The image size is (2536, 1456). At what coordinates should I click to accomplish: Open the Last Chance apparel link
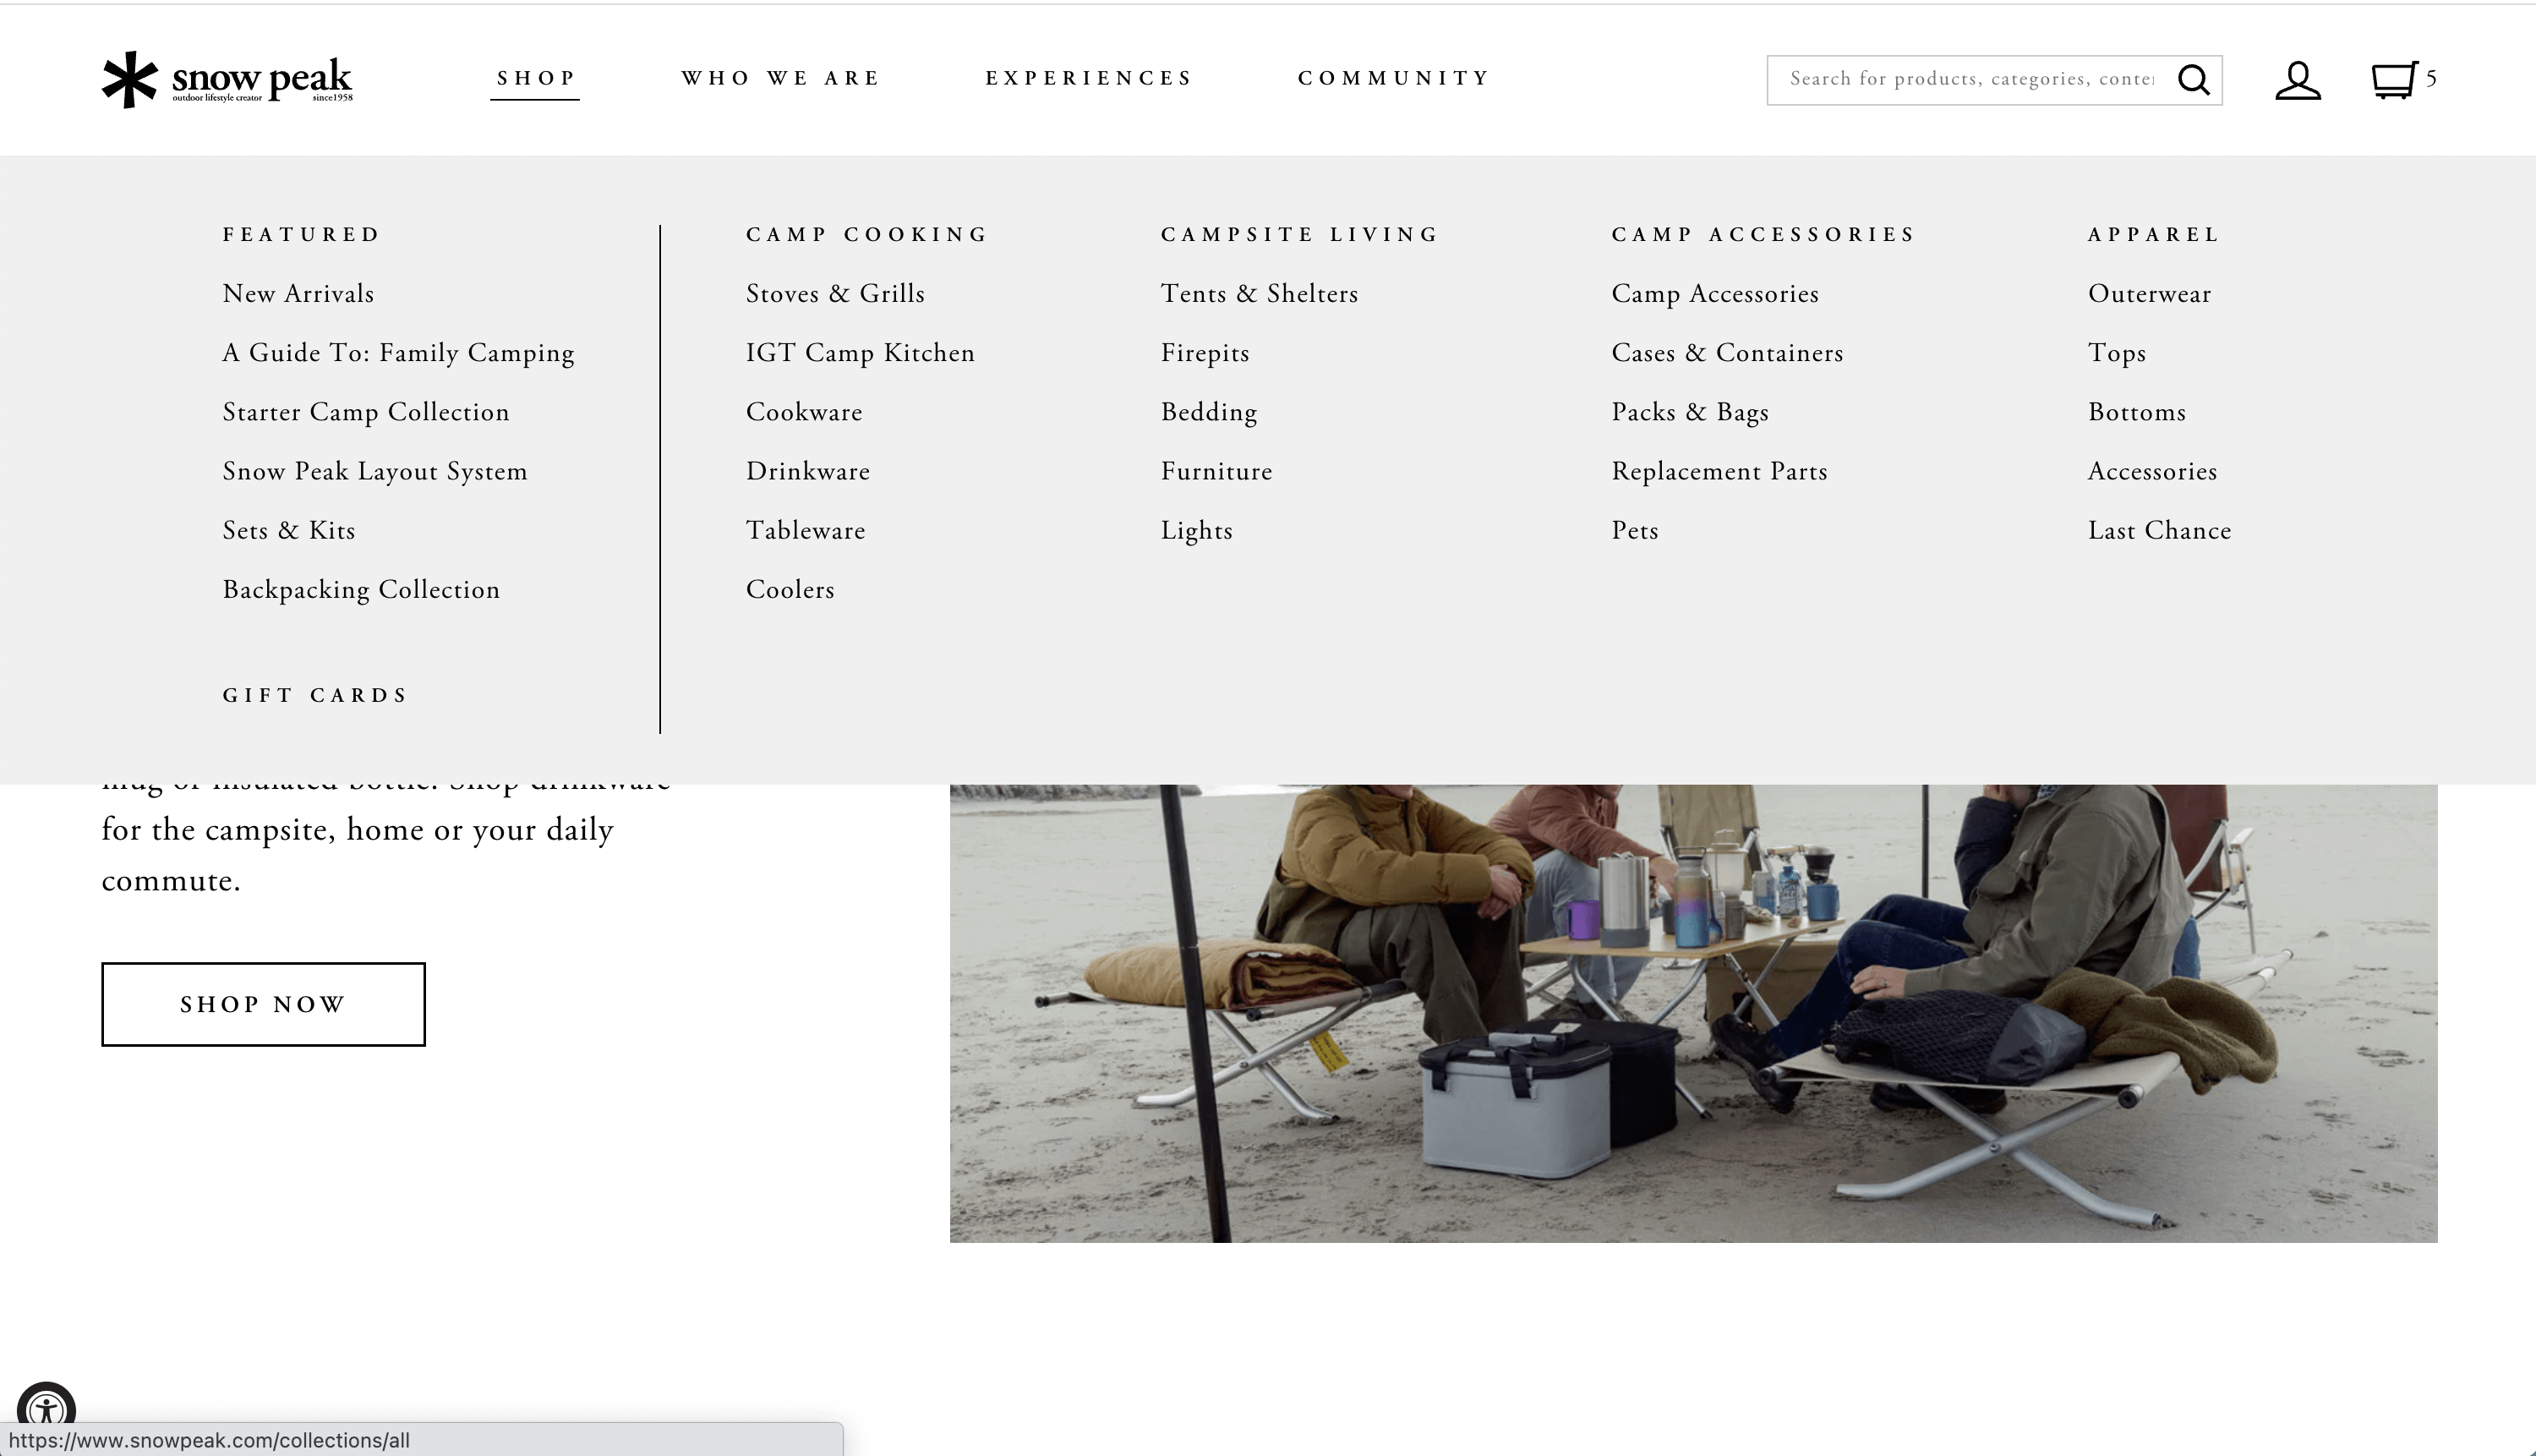pyautogui.click(x=2159, y=530)
